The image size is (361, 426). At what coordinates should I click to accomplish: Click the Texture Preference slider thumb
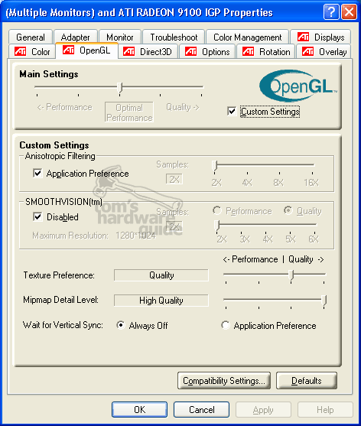291,275
